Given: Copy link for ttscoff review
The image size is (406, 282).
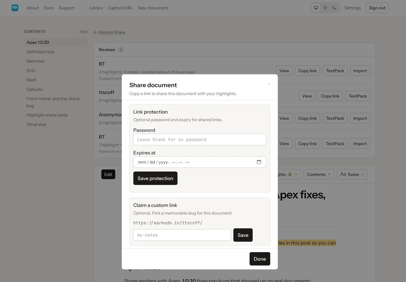Looking at the screenshot, I should pos(330,96).
